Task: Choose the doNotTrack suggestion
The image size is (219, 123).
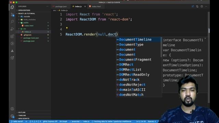Action: (x=138, y=80)
